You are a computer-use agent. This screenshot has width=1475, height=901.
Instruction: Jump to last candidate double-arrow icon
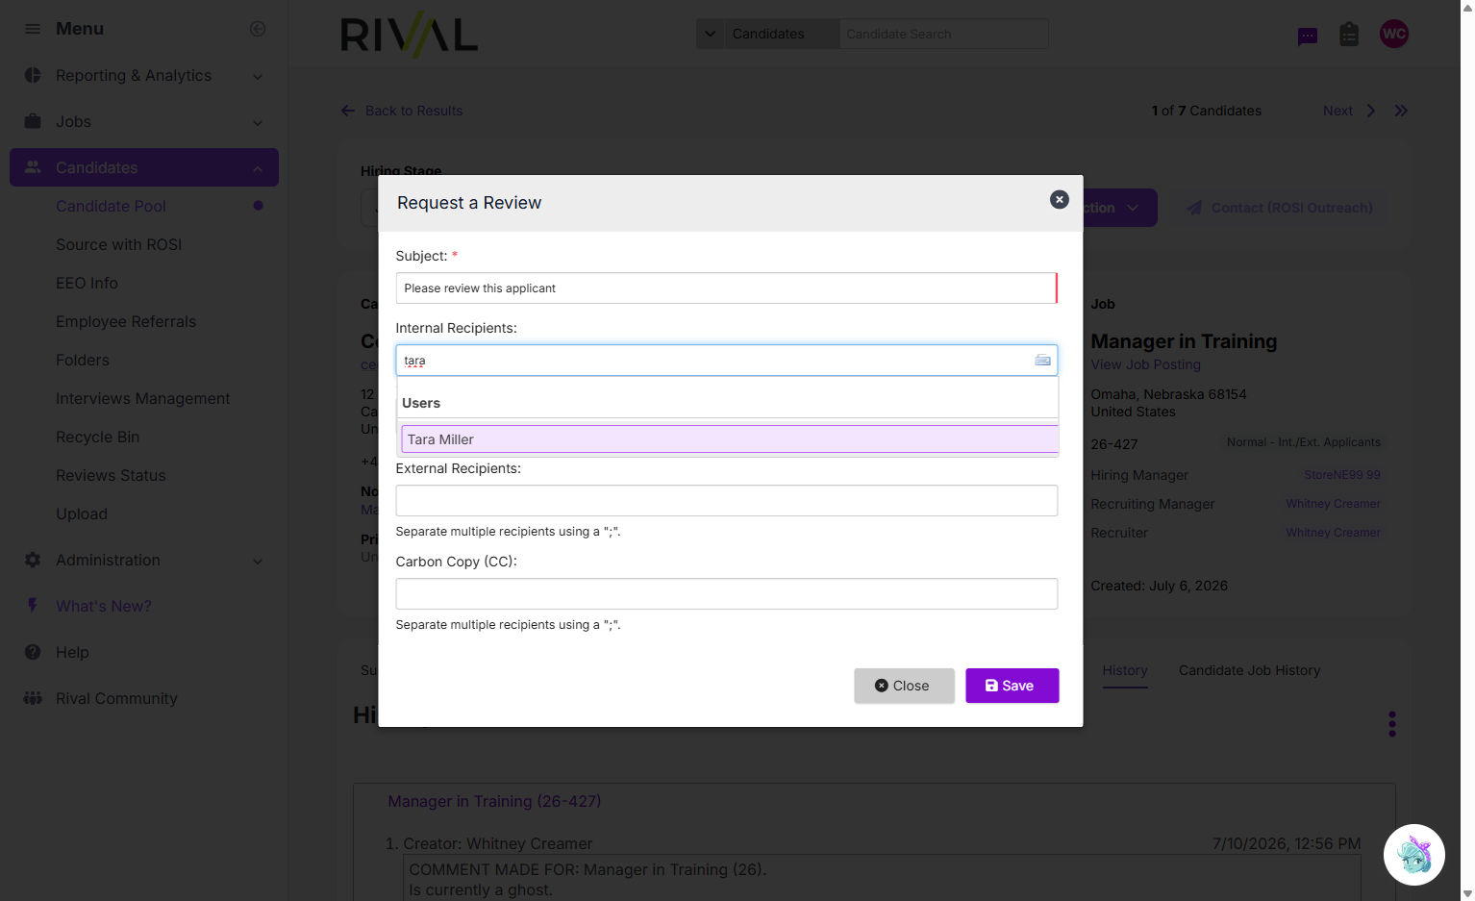1401,111
